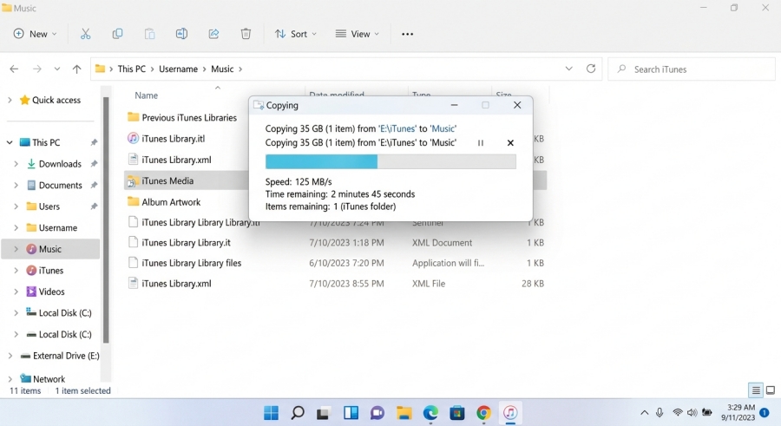This screenshot has width=781, height=426.
Task: Show hidden system tray icons chevron
Action: point(645,412)
